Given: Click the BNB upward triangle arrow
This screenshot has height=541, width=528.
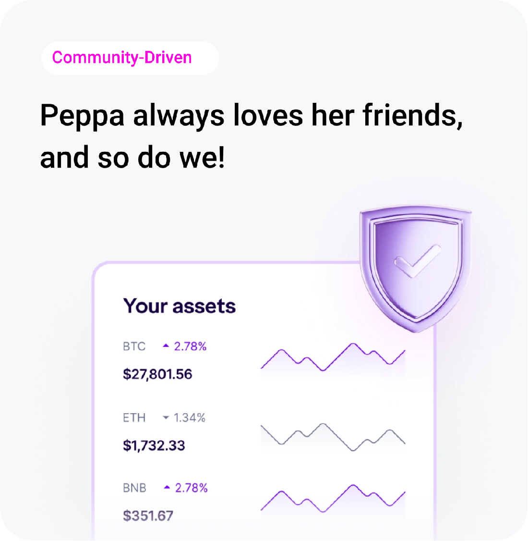Looking at the screenshot, I should pyautogui.click(x=167, y=487).
